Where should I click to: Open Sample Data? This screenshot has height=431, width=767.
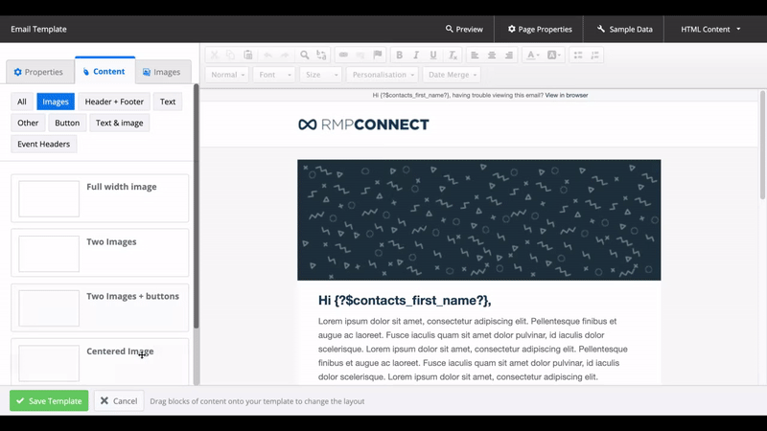625,30
